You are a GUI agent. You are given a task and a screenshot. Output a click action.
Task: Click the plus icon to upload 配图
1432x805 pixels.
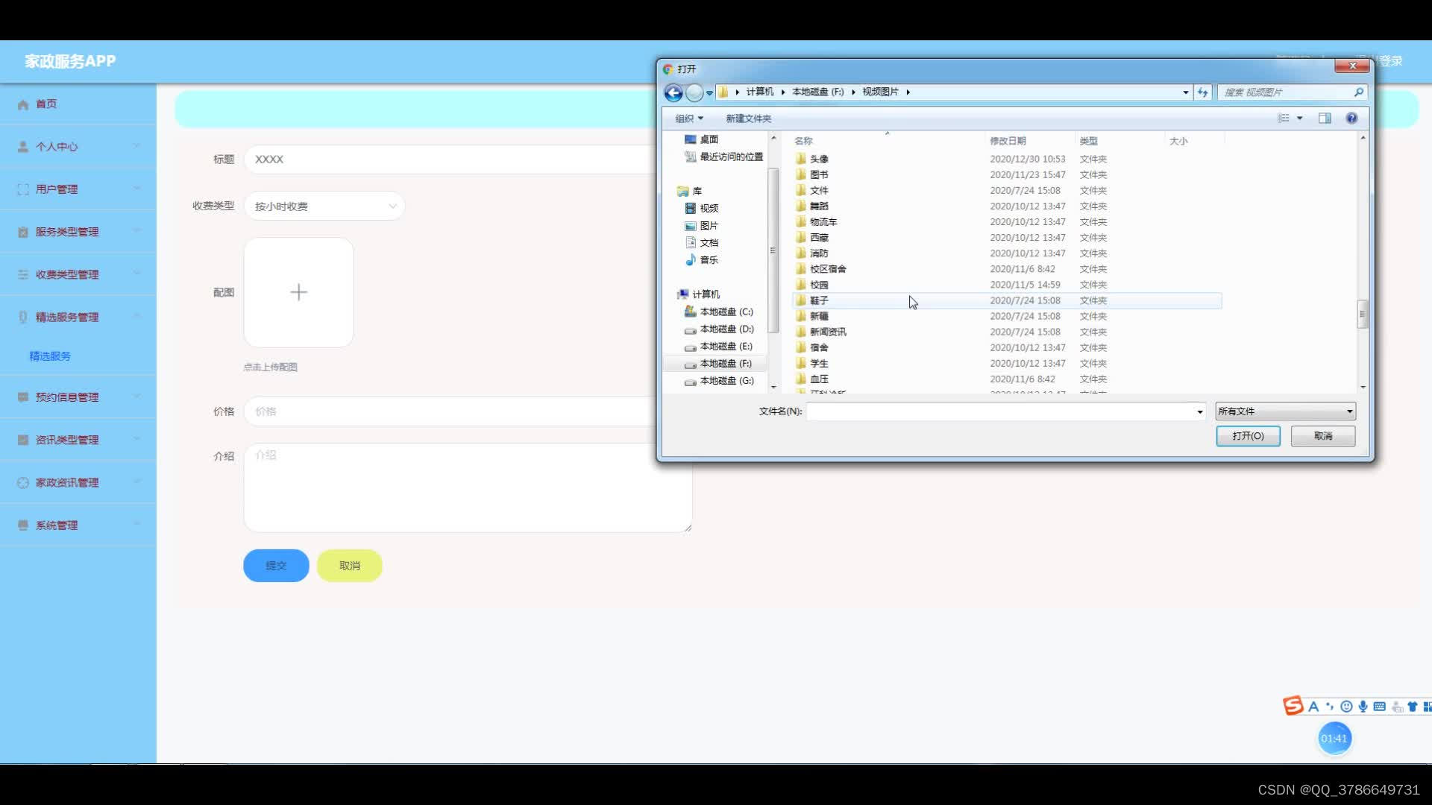tap(298, 292)
